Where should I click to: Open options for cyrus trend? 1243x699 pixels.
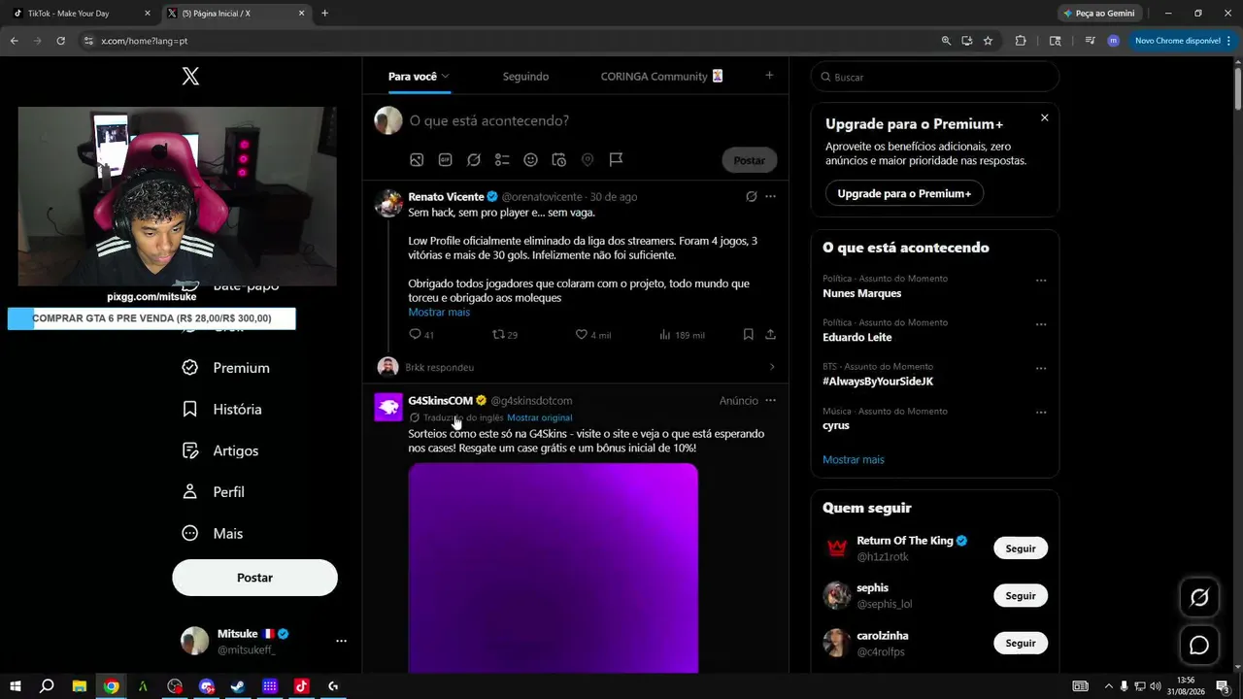pyautogui.click(x=1041, y=413)
